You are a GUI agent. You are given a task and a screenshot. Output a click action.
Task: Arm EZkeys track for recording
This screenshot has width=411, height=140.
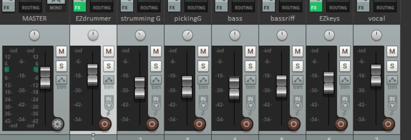coord(341,124)
